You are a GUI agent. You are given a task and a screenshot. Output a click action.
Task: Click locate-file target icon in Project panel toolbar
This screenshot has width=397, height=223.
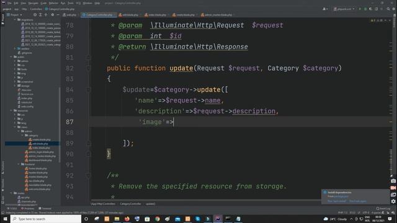[35, 15]
